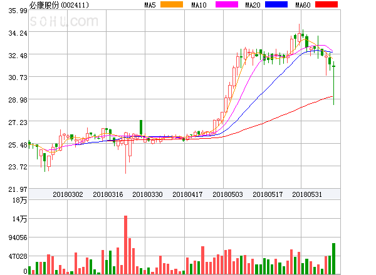Click the MA5 legend label
This screenshot has height=275, width=376.
click(150, 5)
